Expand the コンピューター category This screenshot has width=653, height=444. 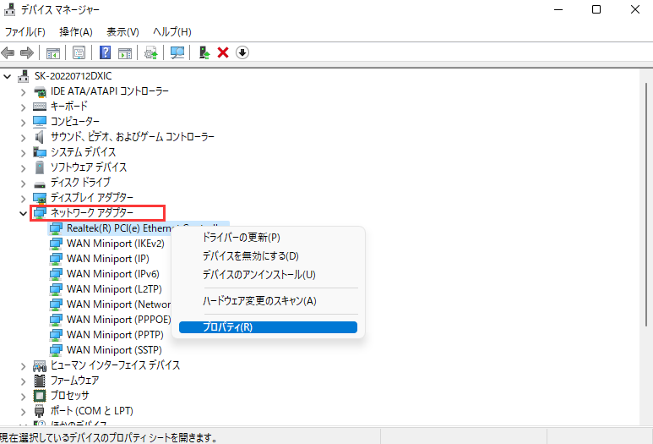24,123
